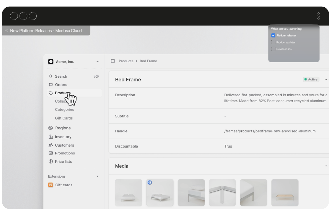Screen dimensions: 331x215
Task: Click the Orders cart icon
Action: tap(51, 85)
